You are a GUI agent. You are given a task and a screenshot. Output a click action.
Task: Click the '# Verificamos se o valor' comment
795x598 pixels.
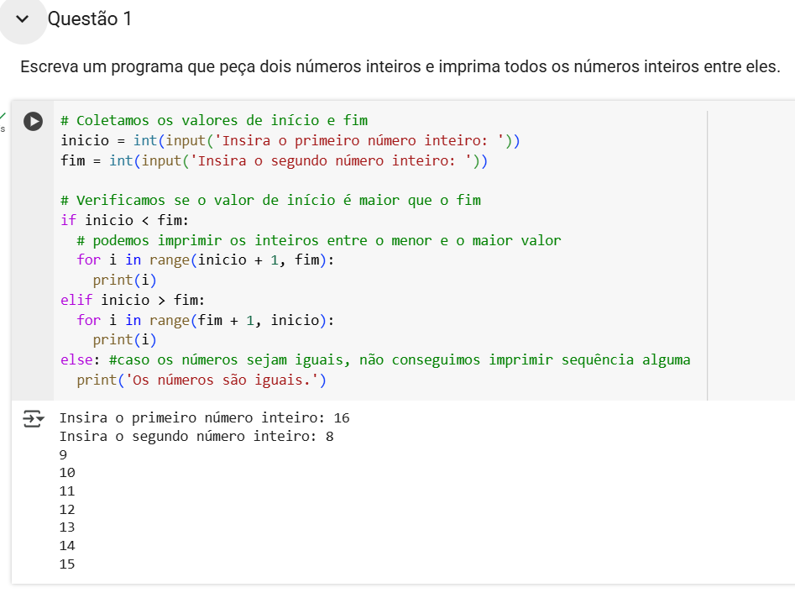coord(271,201)
